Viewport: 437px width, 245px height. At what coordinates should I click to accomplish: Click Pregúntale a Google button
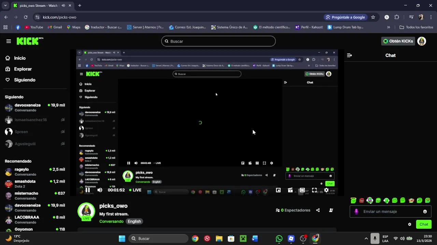(x=346, y=17)
